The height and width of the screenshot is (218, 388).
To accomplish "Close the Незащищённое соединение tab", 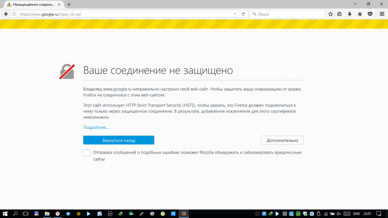I will pyautogui.click(x=59, y=4).
